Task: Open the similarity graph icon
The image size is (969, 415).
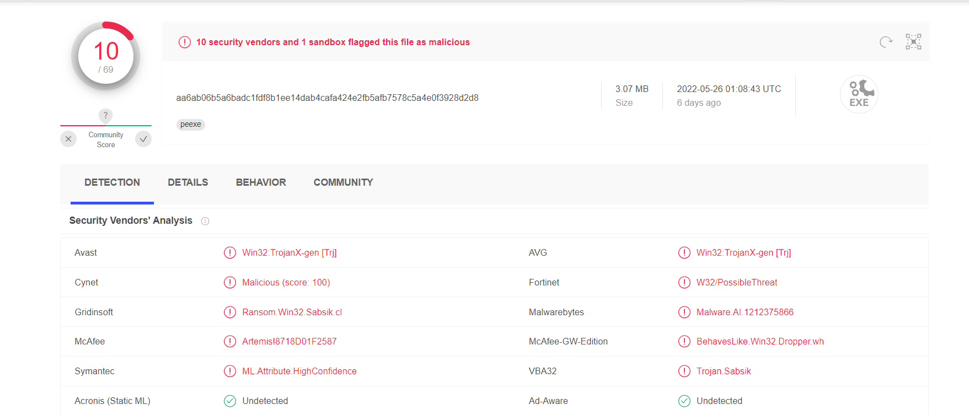Action: [x=913, y=42]
